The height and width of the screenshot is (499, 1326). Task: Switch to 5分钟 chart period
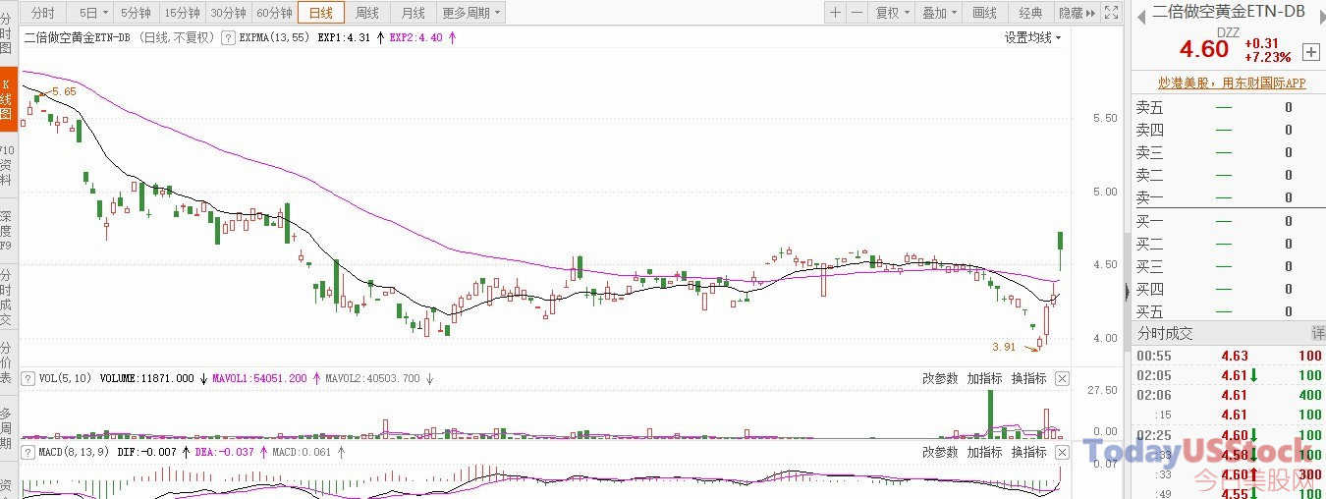point(136,13)
